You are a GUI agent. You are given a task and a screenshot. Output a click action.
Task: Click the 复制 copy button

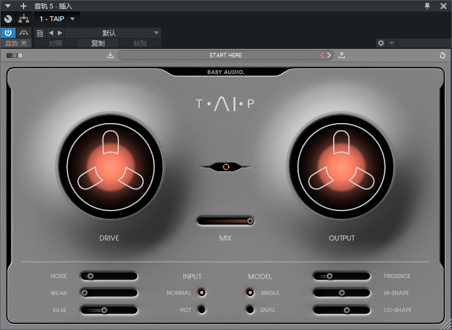point(98,43)
